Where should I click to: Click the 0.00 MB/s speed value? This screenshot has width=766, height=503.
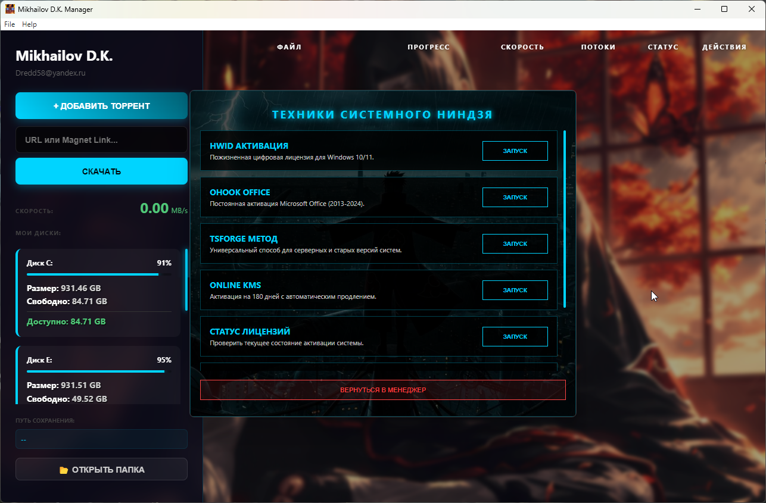pyautogui.click(x=164, y=208)
